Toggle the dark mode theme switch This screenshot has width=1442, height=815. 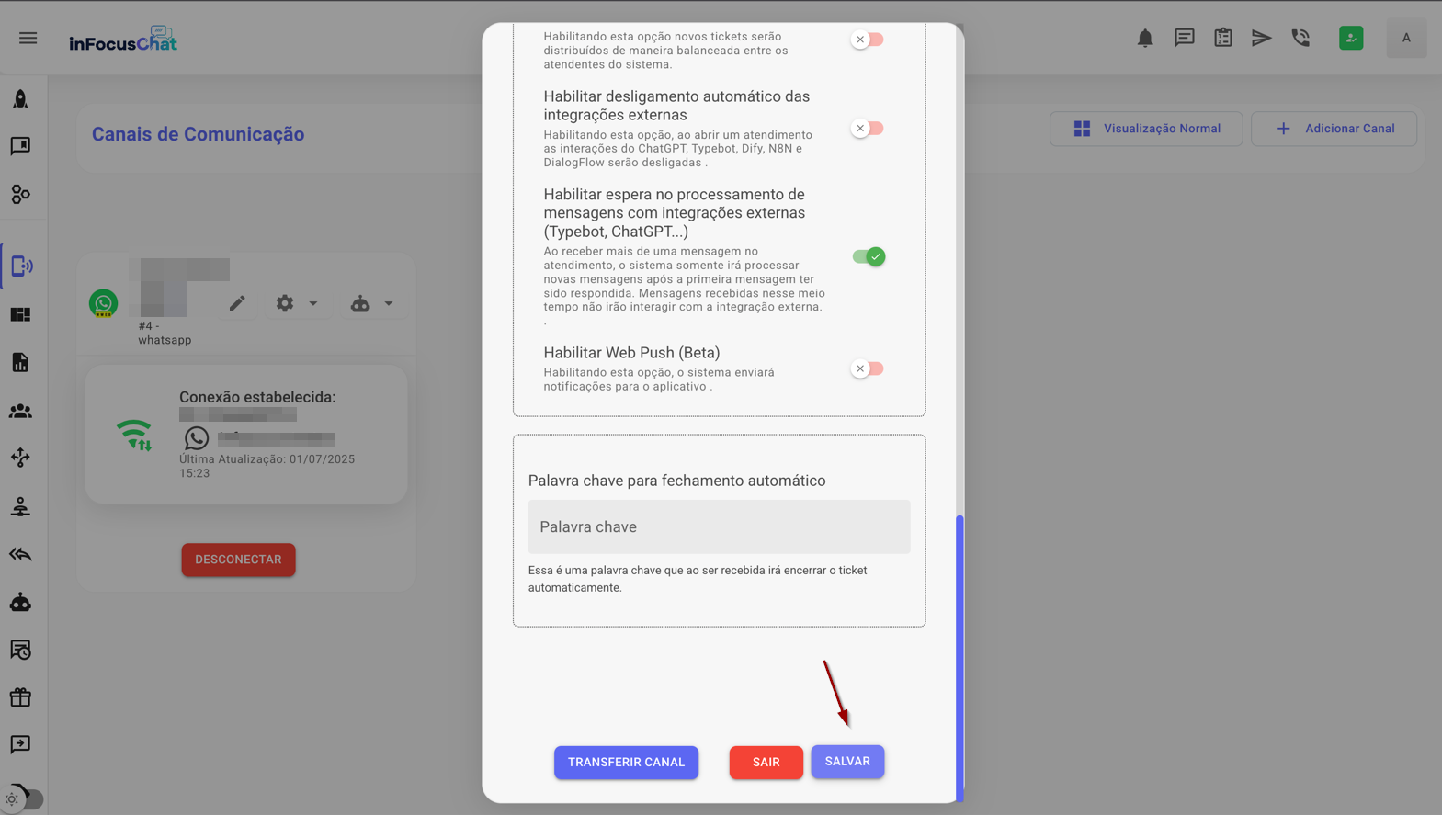coord(23,798)
